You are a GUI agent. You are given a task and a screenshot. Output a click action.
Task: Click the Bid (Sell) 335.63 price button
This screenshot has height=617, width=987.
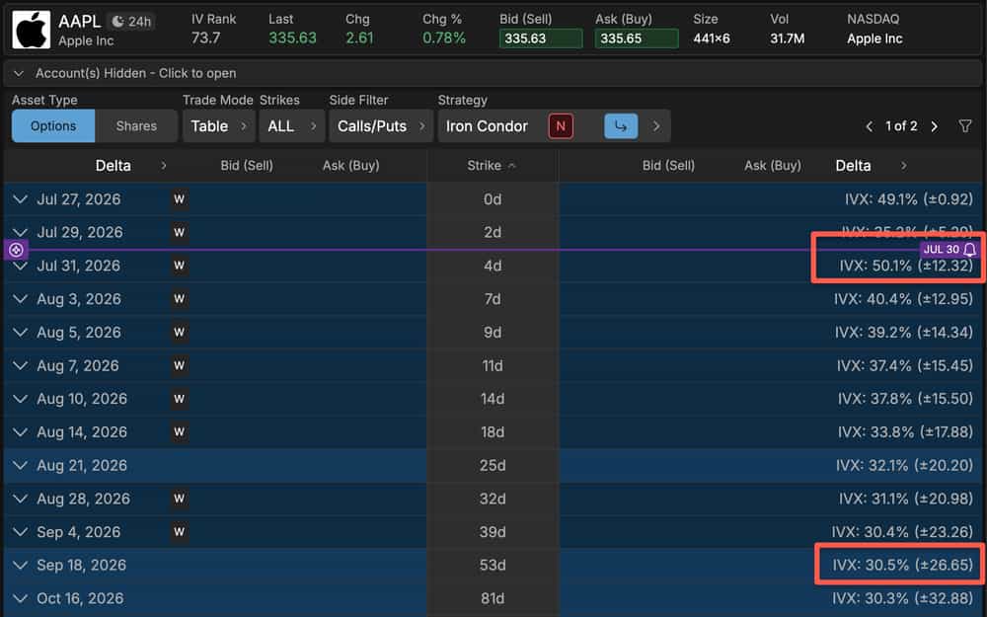[541, 39]
